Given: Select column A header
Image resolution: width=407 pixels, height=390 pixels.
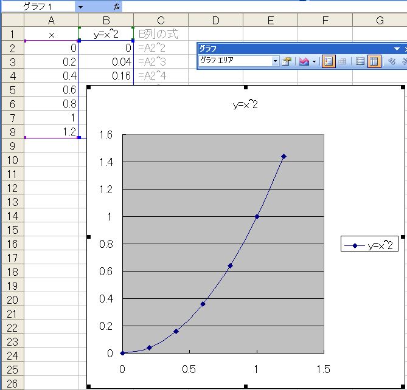Looking at the screenshot, I should tap(51, 21).
